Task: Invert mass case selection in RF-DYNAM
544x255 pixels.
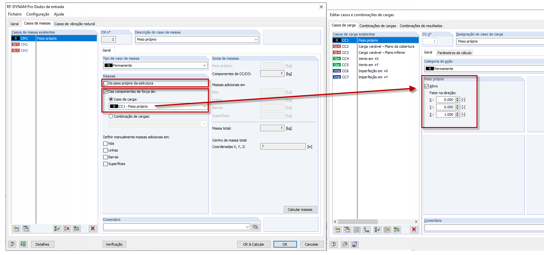Action: point(77,229)
